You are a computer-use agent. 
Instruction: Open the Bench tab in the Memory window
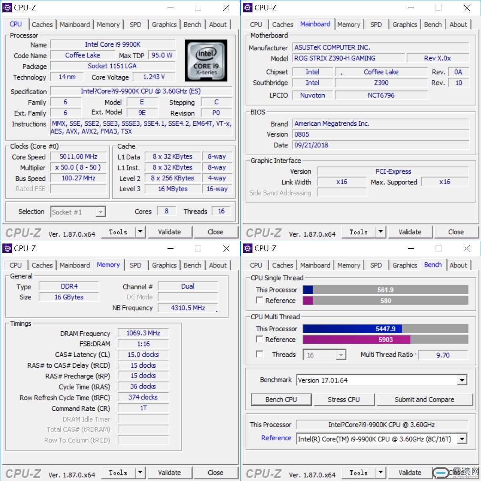(192, 265)
